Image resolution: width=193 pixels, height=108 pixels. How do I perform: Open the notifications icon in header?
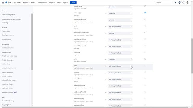[x=176, y=3]
